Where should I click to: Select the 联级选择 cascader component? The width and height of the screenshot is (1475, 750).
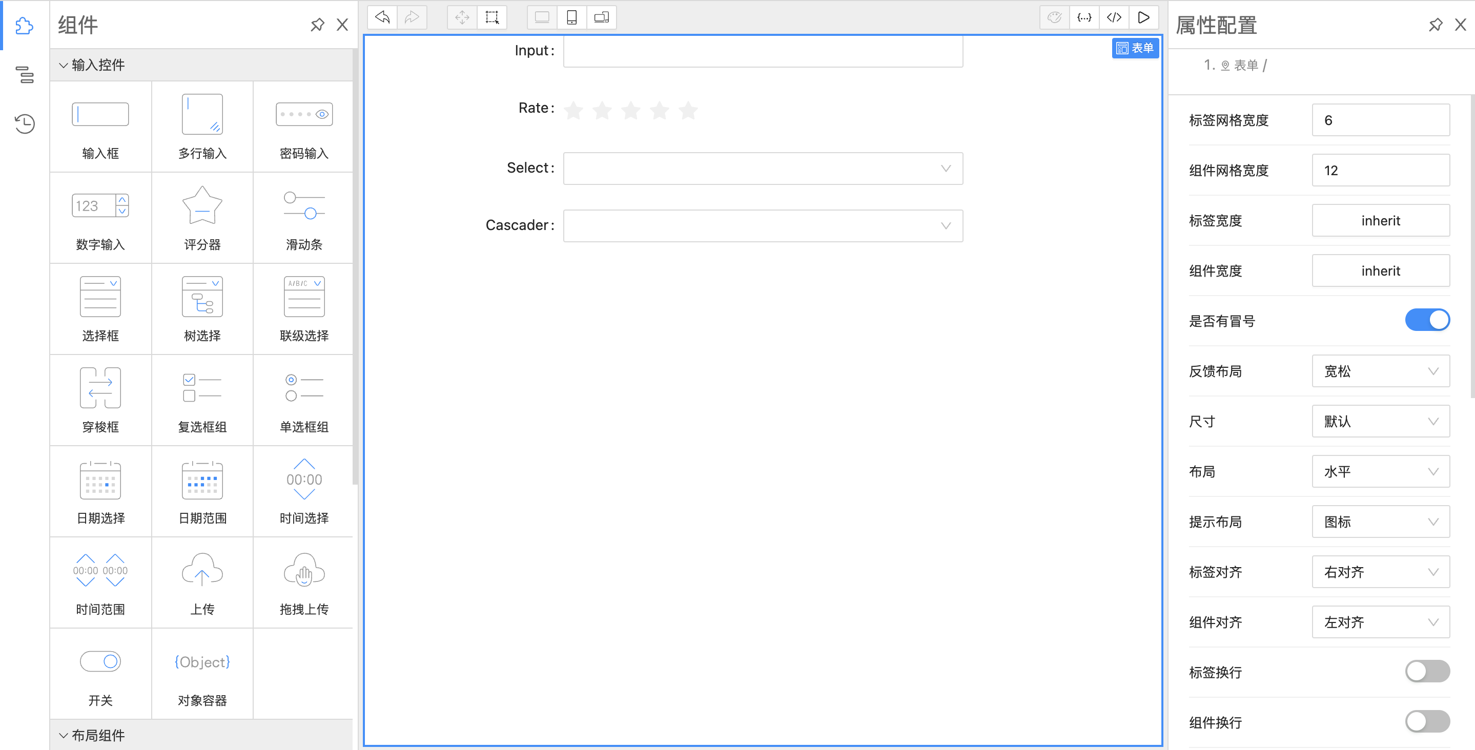point(303,309)
